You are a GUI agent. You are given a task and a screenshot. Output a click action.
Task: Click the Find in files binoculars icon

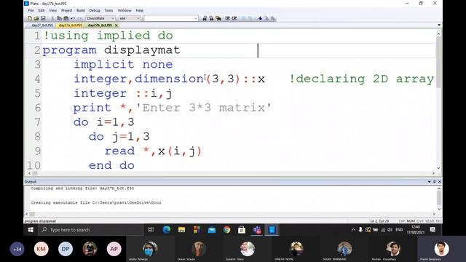pyautogui.click(x=218, y=18)
